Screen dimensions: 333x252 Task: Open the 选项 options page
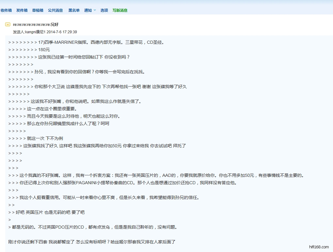[x=104, y=10]
